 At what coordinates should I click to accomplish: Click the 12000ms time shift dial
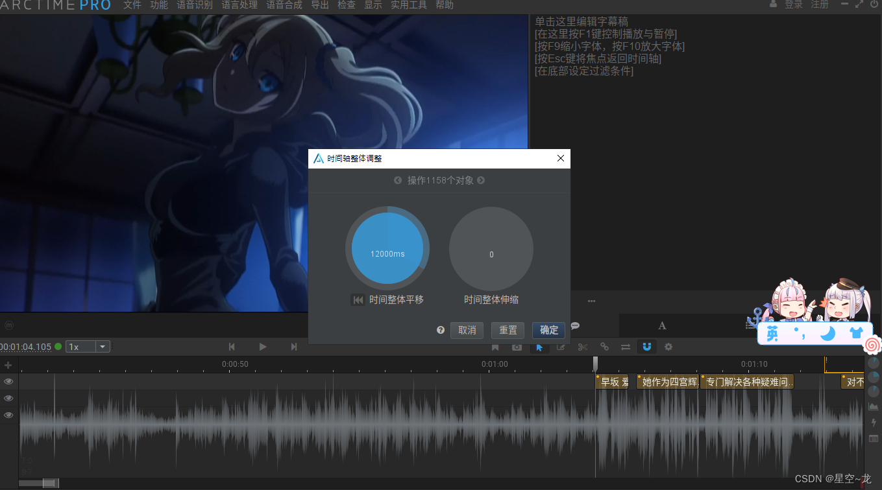tap(387, 249)
